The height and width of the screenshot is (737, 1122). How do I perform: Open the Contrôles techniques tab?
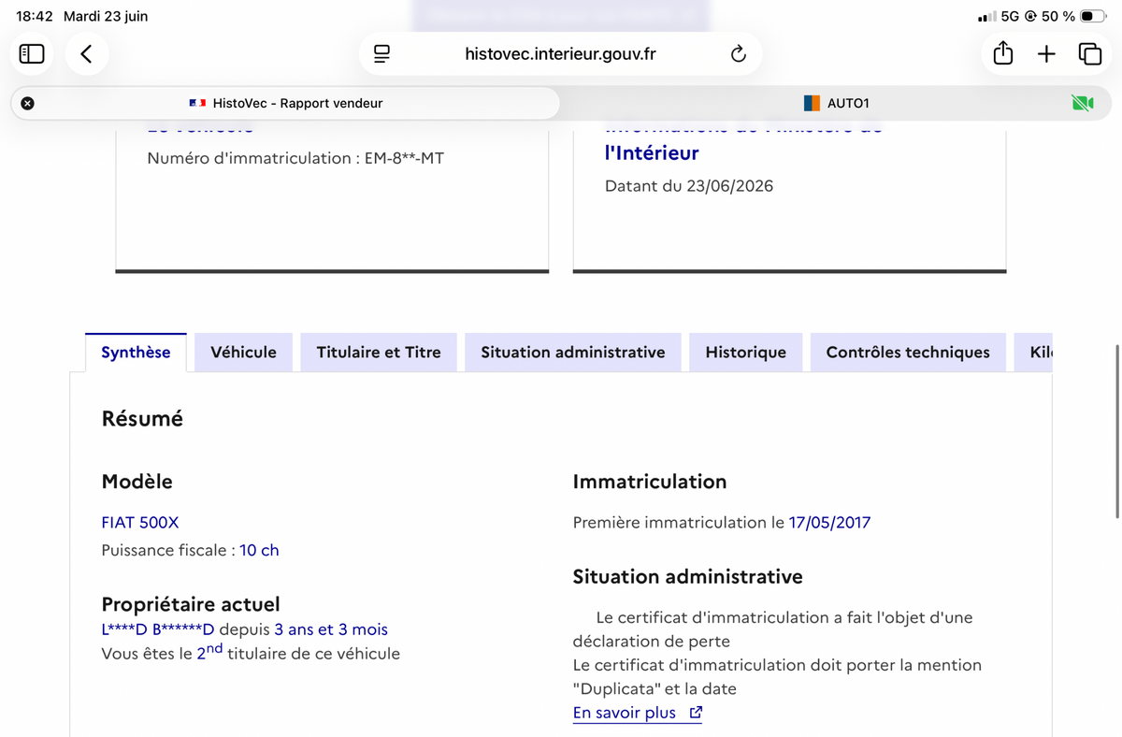pos(908,353)
